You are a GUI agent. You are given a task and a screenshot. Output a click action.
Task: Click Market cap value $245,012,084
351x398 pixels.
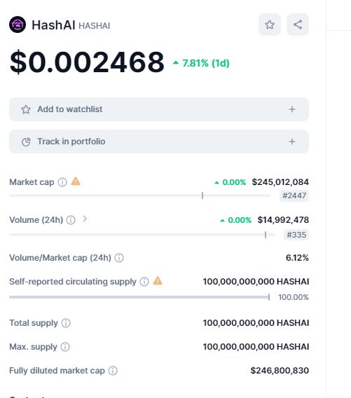coord(280,182)
